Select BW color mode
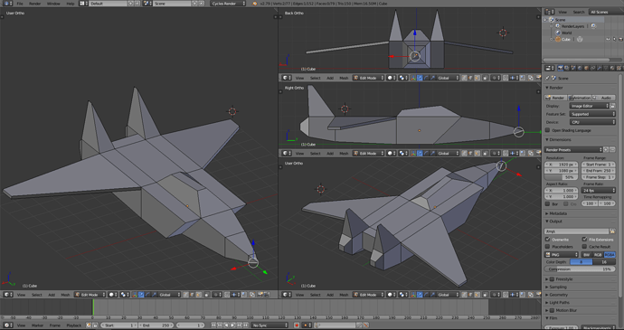Screen dimensions: 624x330 coord(587,255)
